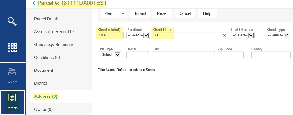Focus the Zip Code text box

point(230,55)
